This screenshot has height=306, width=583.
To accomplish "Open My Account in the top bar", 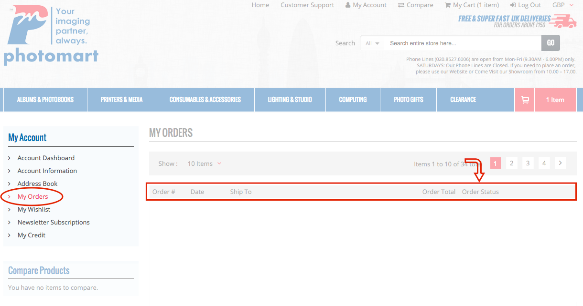I will coord(366,5).
